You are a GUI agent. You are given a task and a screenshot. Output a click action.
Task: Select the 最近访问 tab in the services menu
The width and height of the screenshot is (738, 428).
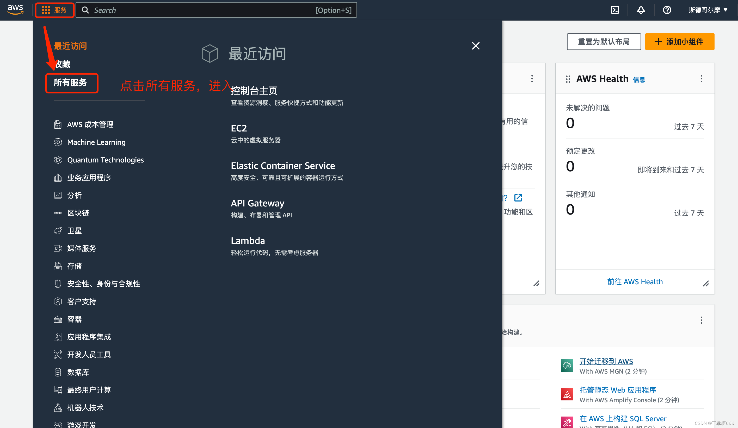tap(70, 46)
